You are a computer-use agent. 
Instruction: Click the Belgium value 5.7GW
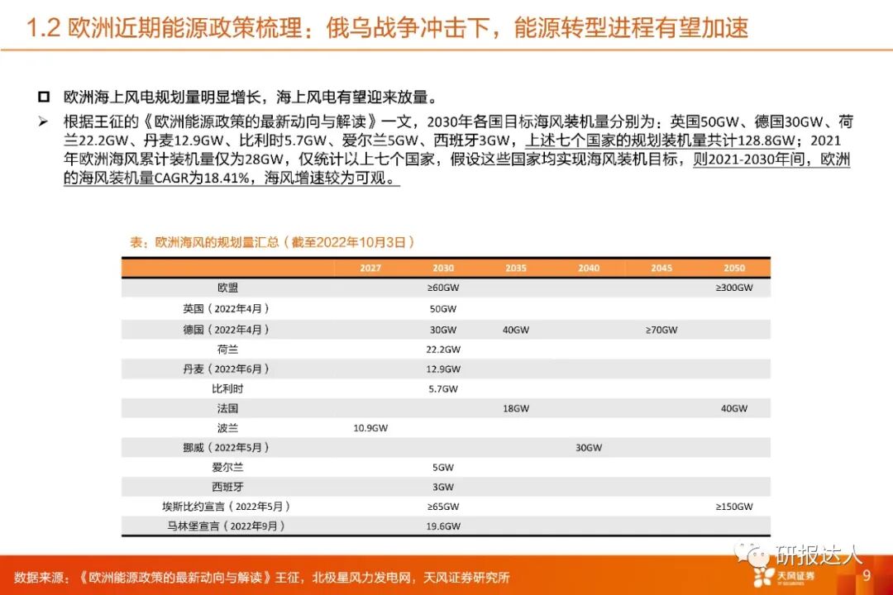(x=443, y=389)
